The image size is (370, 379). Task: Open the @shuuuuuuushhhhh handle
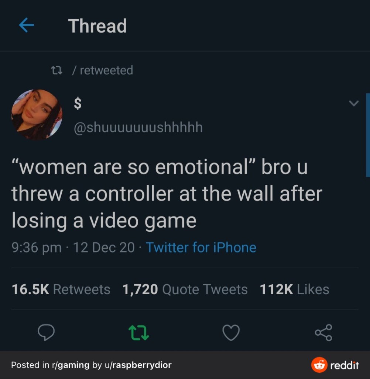[x=138, y=127]
